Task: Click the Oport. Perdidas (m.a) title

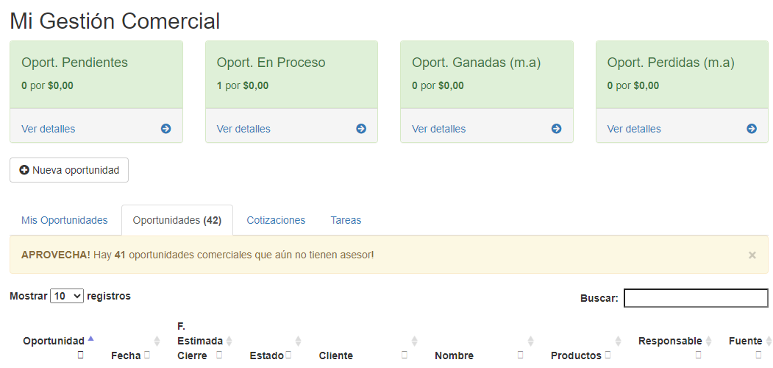Action: pos(671,63)
